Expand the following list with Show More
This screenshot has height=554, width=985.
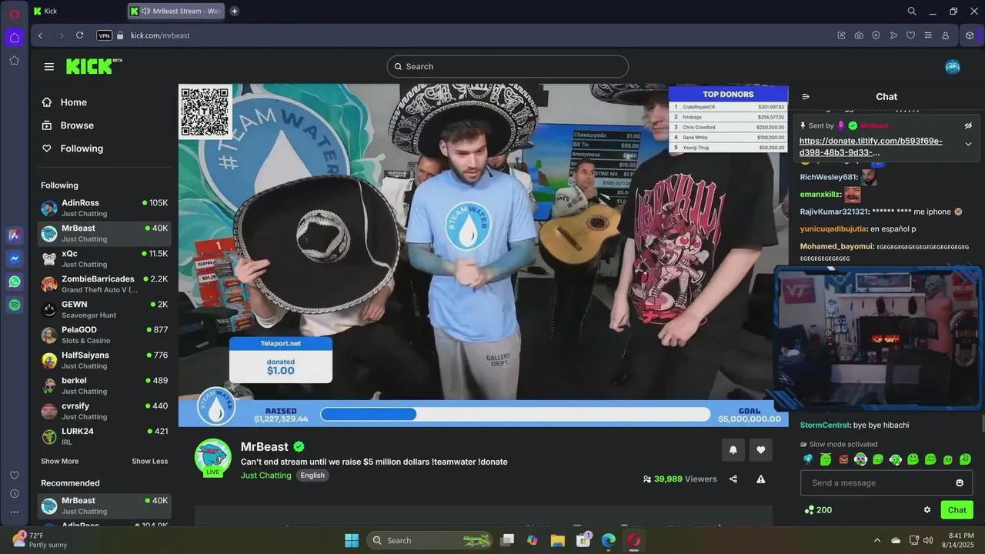(x=59, y=461)
